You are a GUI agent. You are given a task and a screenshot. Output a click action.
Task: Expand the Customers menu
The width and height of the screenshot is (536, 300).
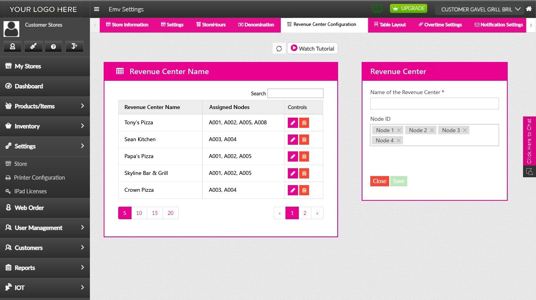point(45,247)
